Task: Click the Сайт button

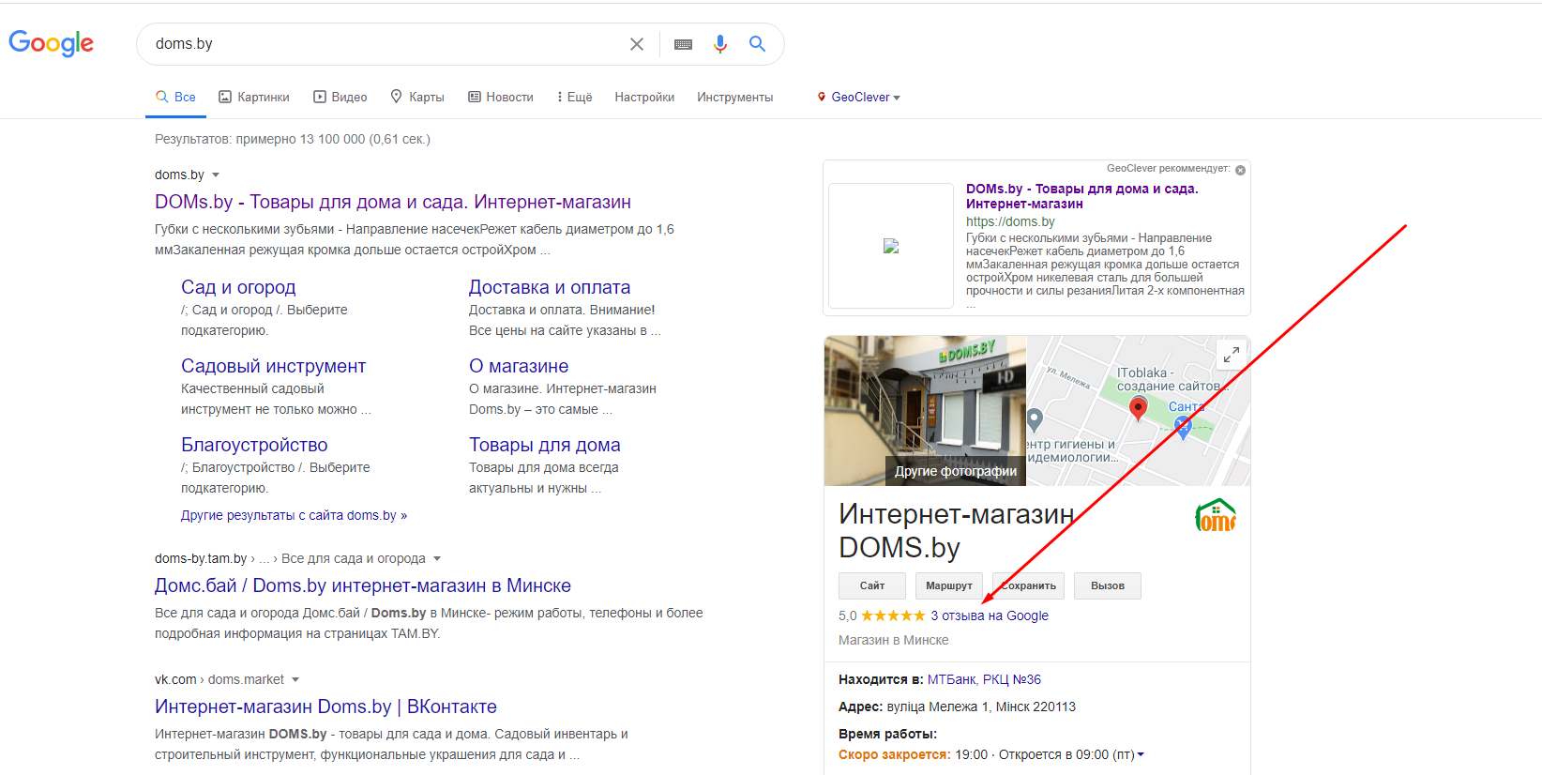Action: point(872,585)
